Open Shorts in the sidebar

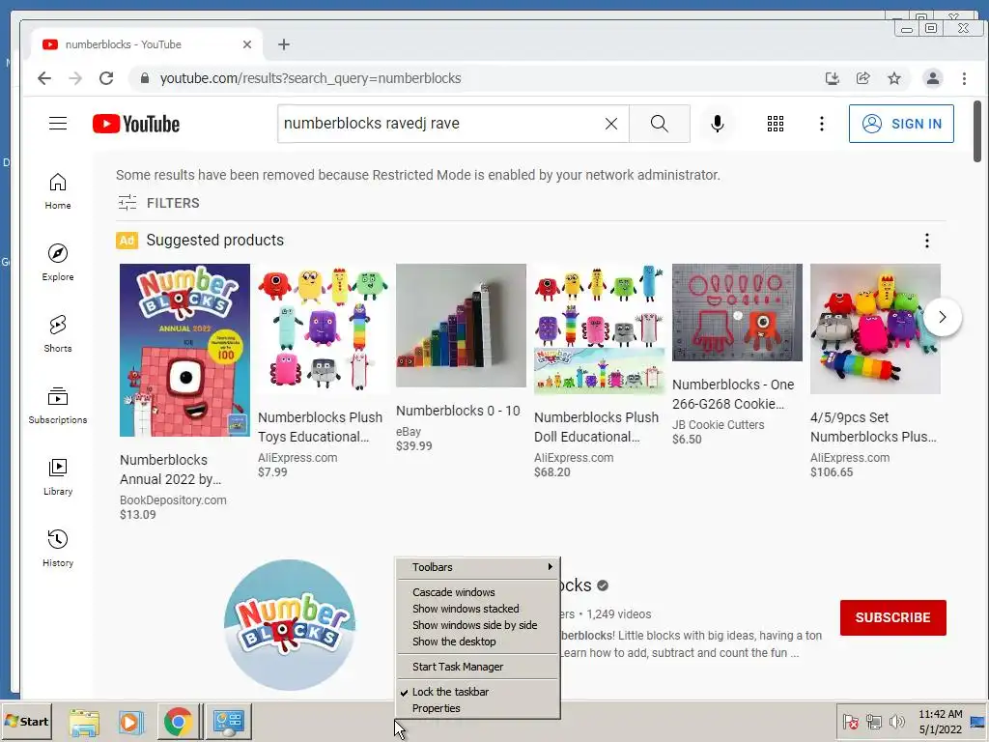click(58, 333)
